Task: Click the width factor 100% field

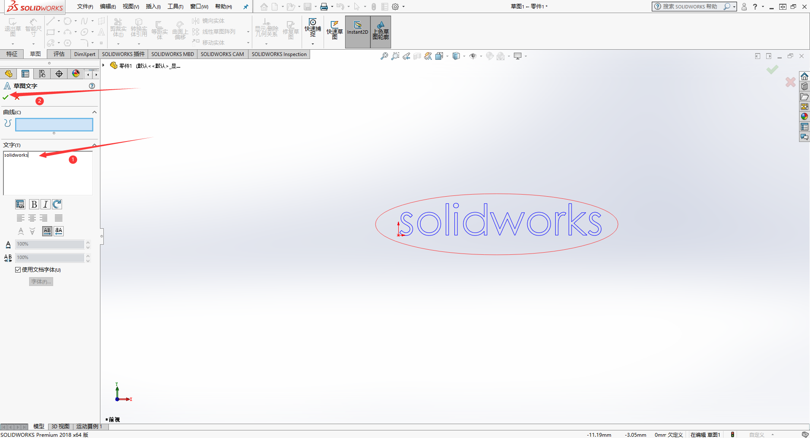Action: (50, 244)
